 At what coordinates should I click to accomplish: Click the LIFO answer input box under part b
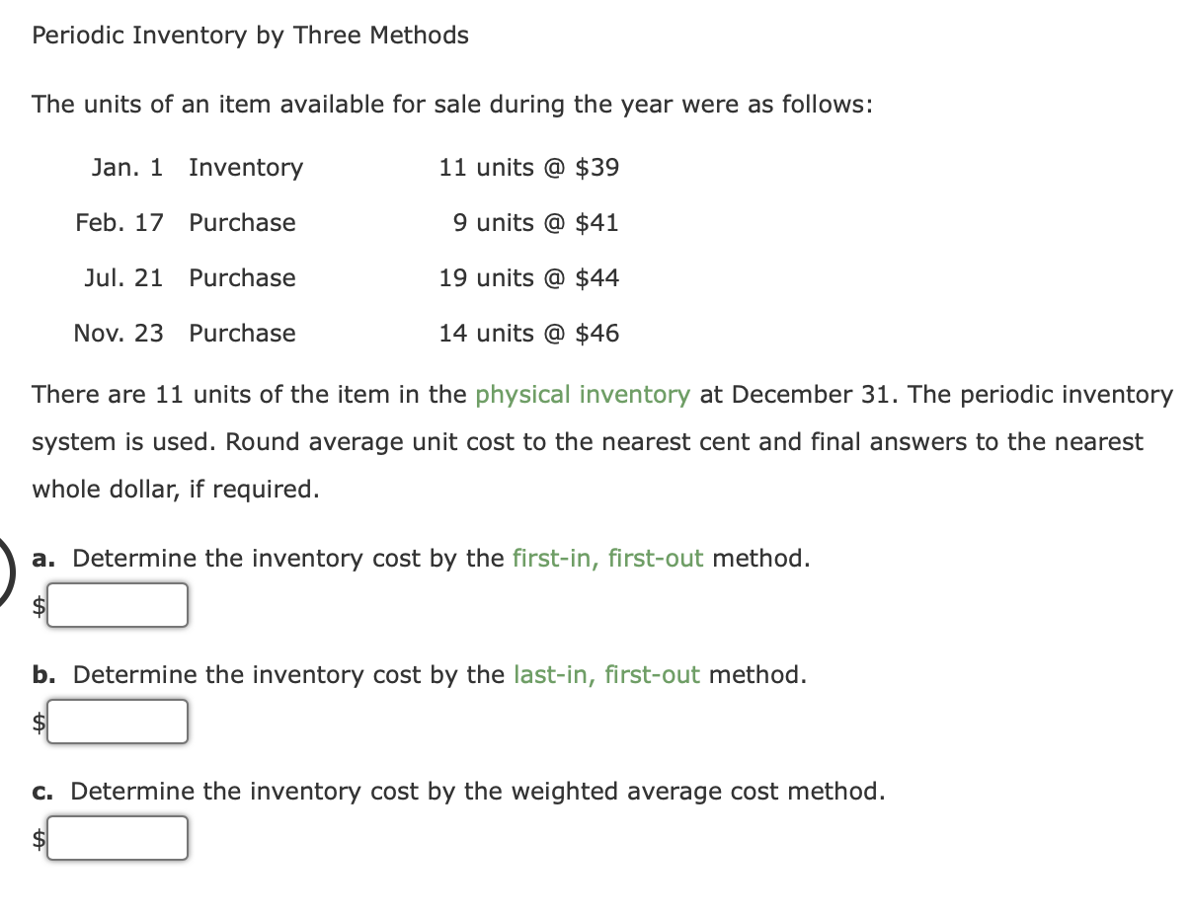pos(118,722)
